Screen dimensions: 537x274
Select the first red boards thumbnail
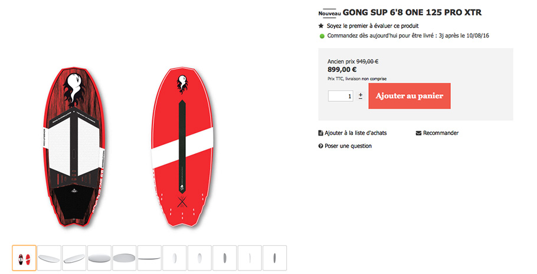(24, 258)
